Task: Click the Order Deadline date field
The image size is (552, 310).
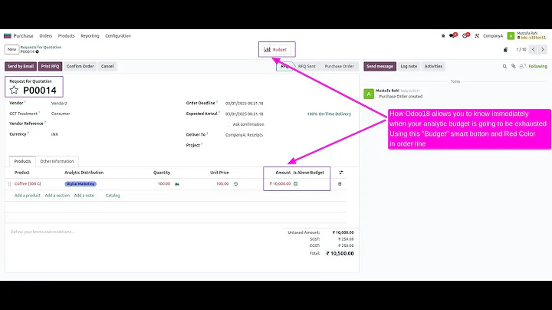Action: click(245, 104)
